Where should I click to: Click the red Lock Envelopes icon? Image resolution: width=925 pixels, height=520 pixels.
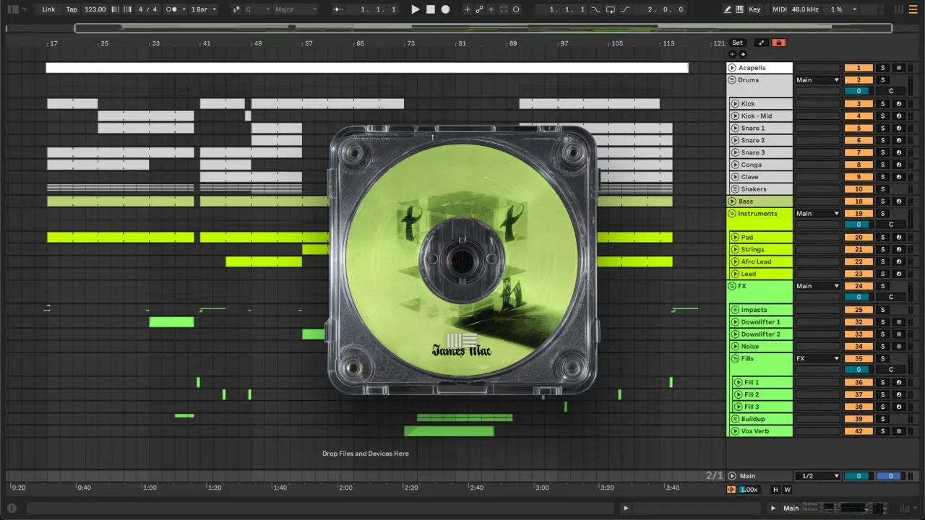(x=778, y=43)
